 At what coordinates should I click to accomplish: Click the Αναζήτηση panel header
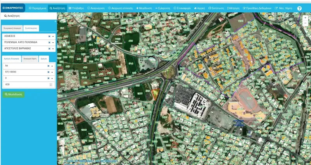28,16
